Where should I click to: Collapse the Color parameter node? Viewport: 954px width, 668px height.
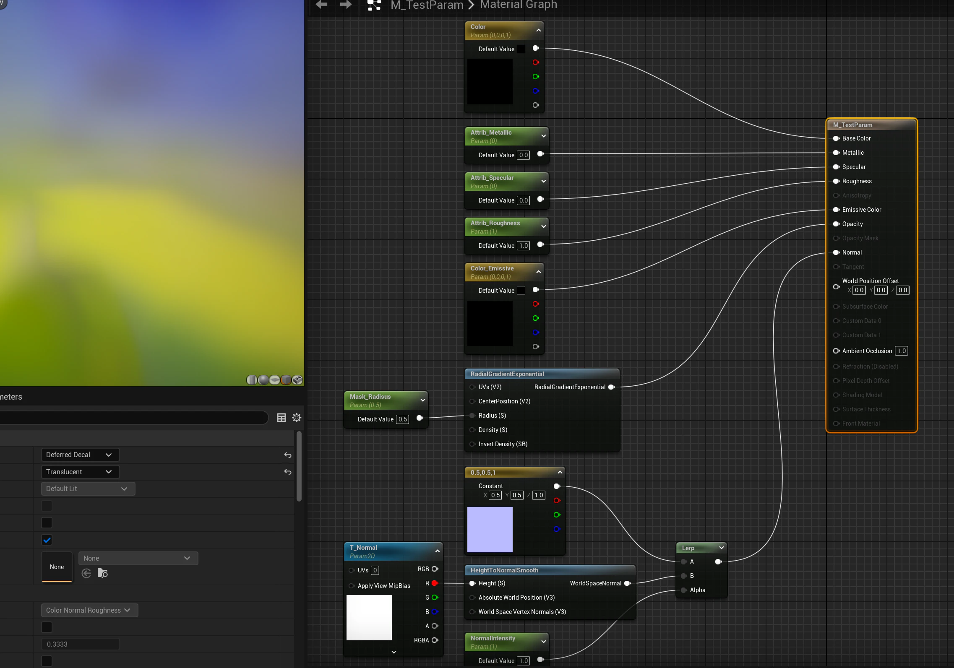pyautogui.click(x=539, y=31)
